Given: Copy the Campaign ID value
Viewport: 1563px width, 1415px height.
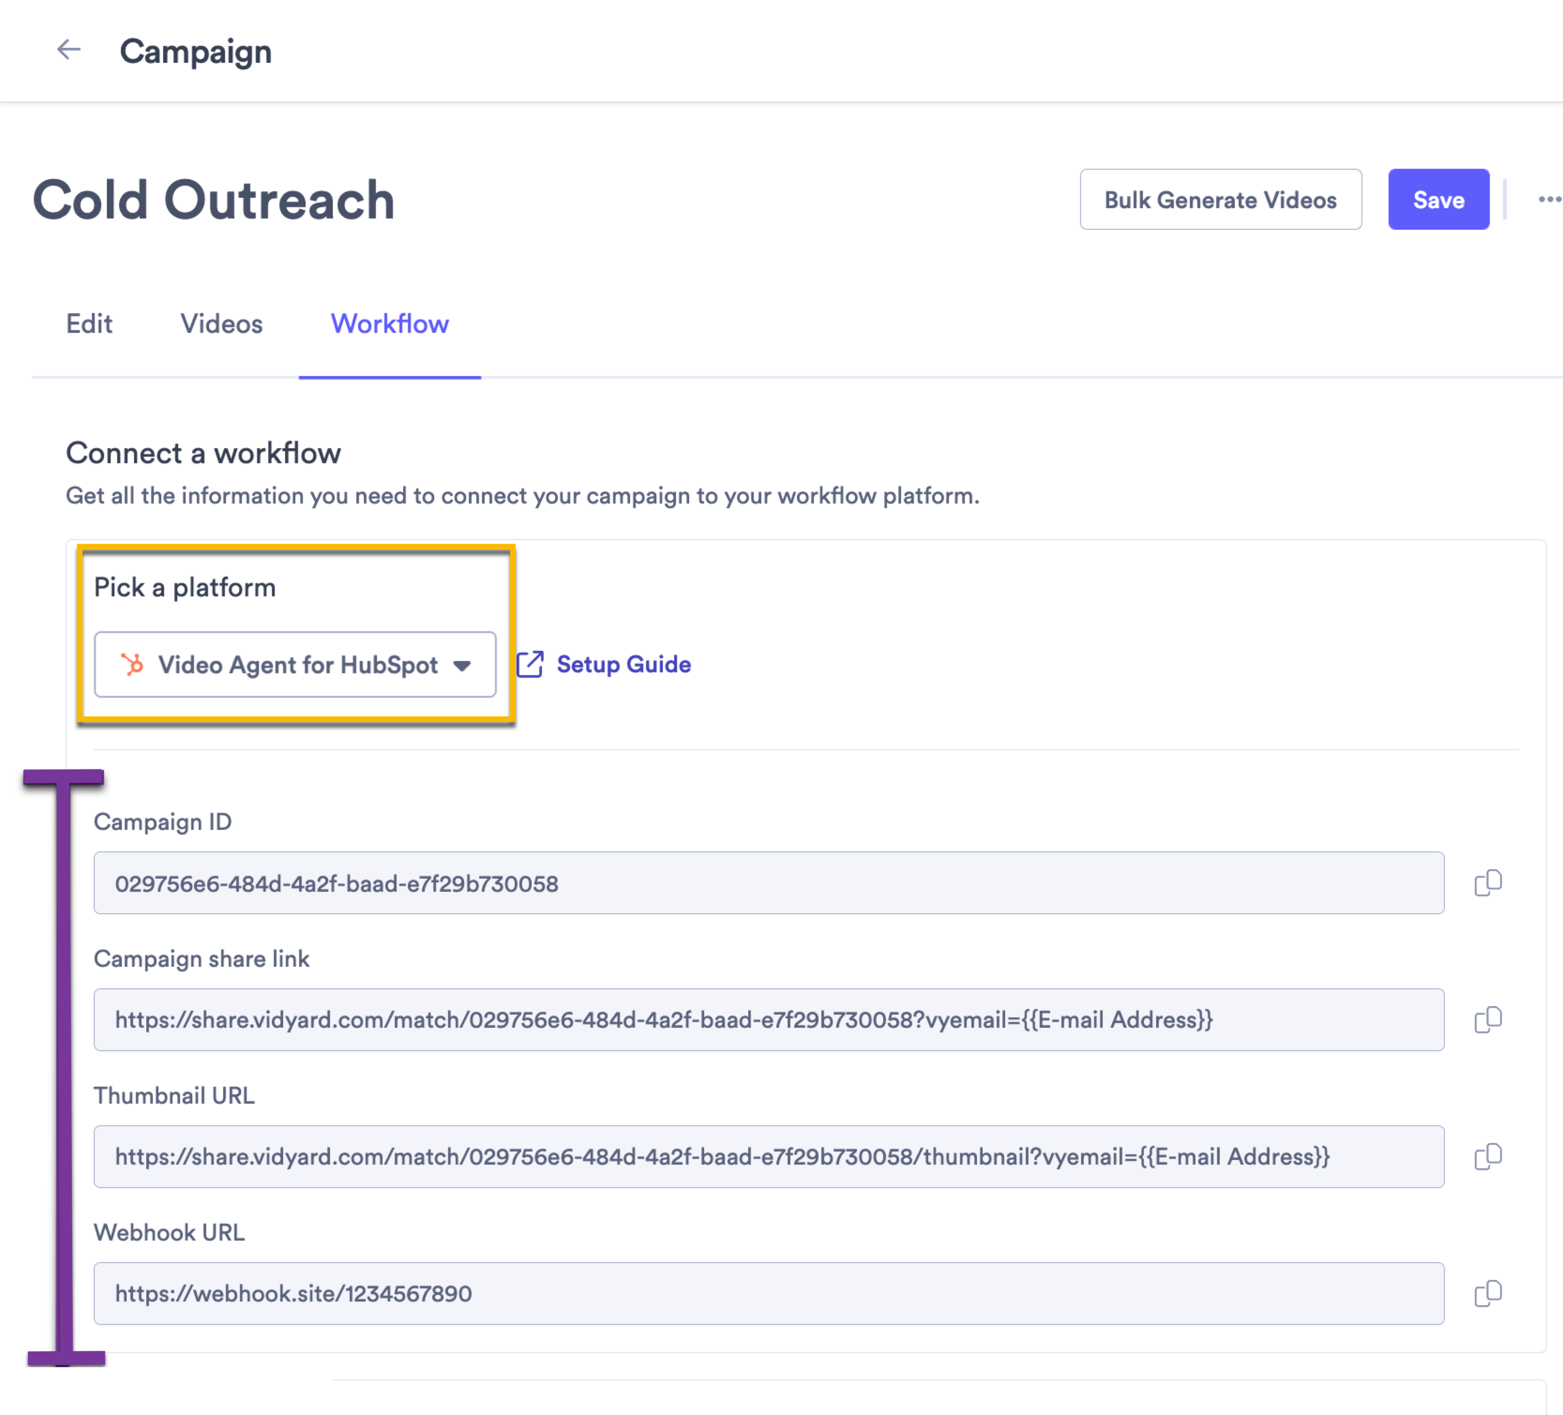Looking at the screenshot, I should point(1488,883).
